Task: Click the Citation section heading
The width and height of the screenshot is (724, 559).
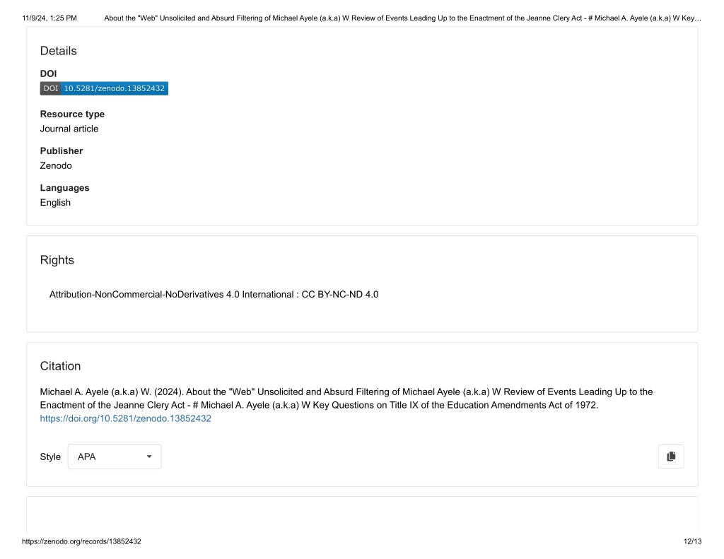Action: pos(61,366)
